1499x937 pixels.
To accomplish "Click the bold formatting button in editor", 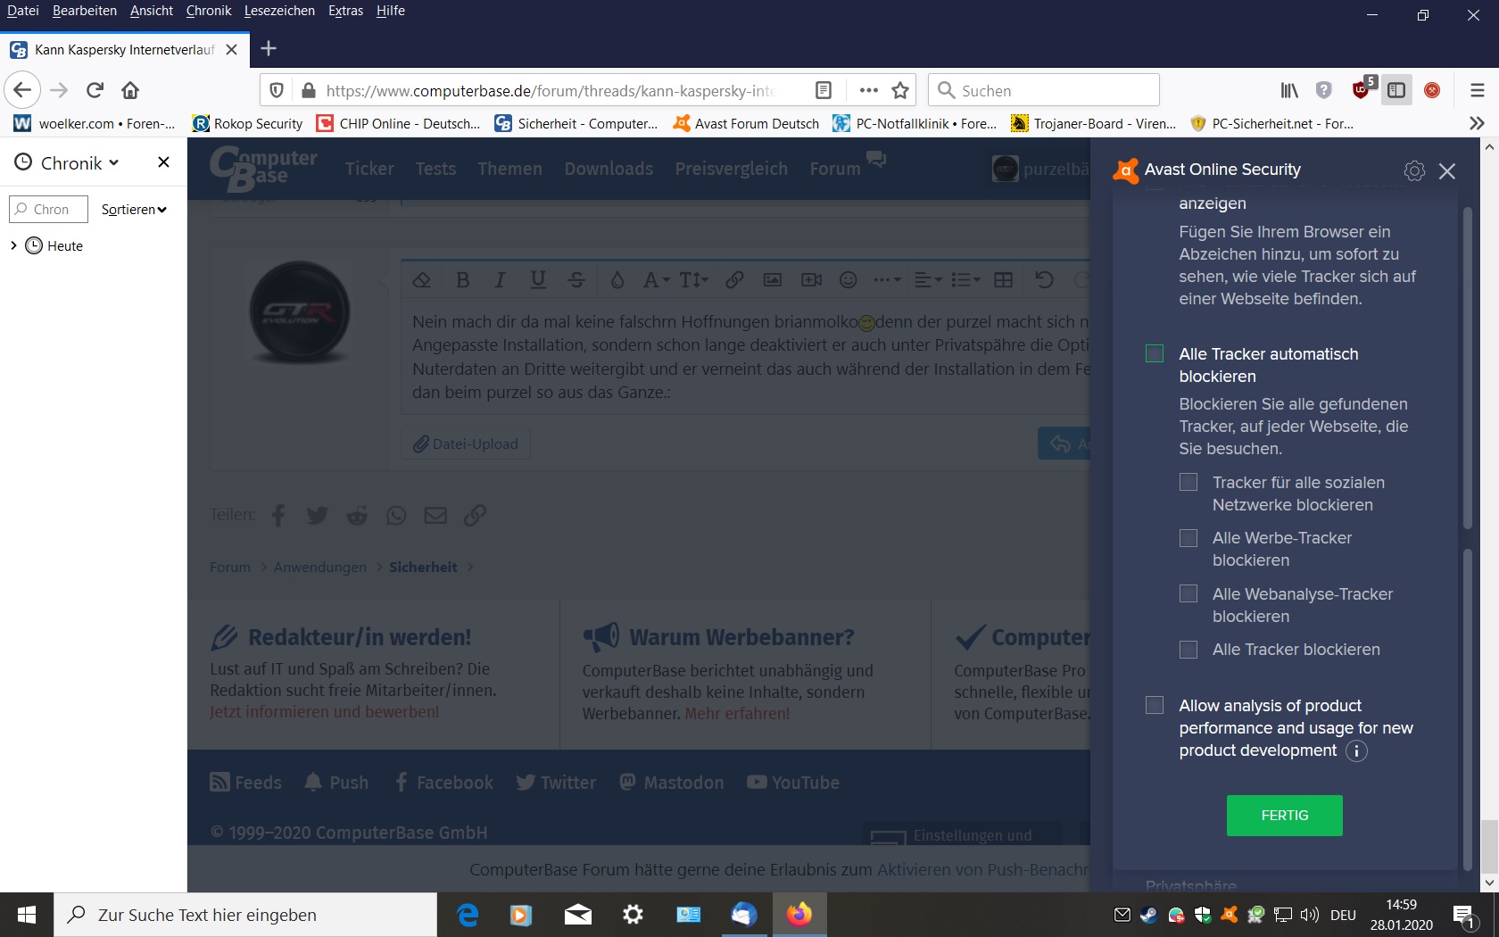I will [462, 280].
